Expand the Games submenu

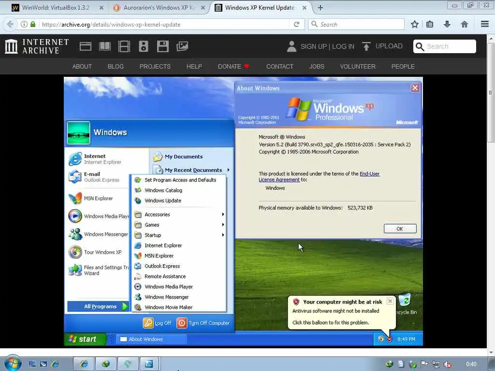[x=179, y=225]
